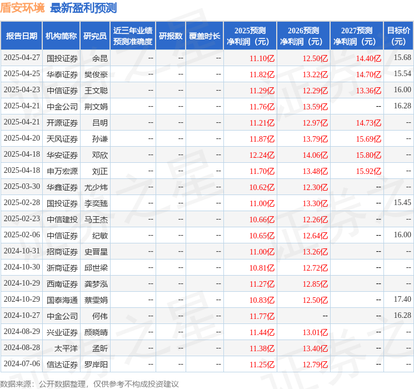Click researcher name 孟昕
414x389 pixels.
click(100, 348)
